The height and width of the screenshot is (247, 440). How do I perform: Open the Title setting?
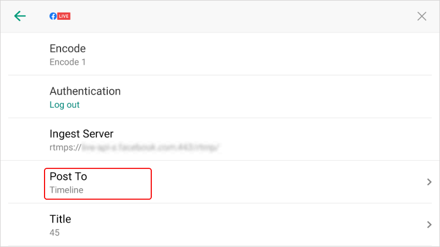pos(60,219)
